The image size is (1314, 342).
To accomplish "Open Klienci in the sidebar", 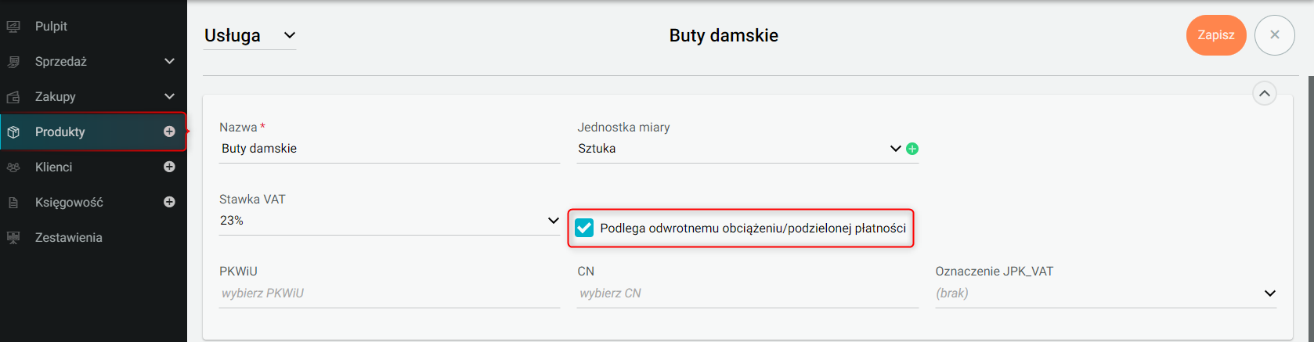I will pyautogui.click(x=54, y=167).
